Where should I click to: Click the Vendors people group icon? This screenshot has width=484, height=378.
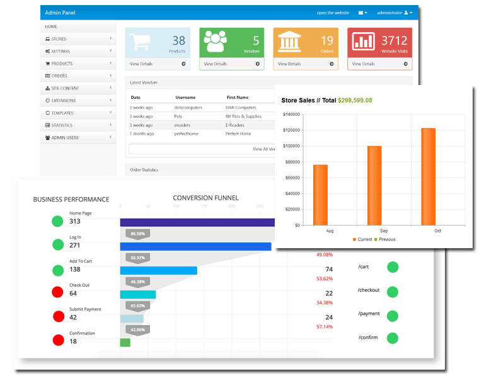tap(215, 42)
